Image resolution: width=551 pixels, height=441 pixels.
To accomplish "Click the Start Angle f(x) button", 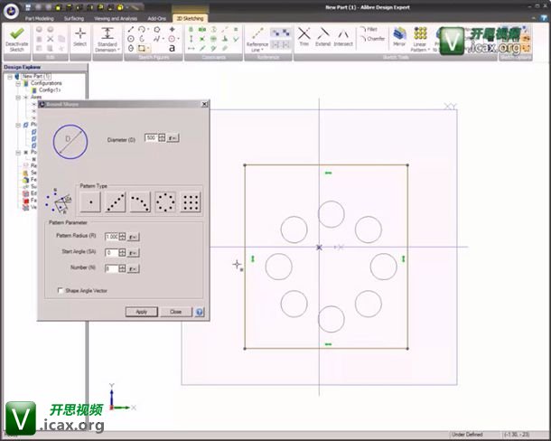I will 133,253.
